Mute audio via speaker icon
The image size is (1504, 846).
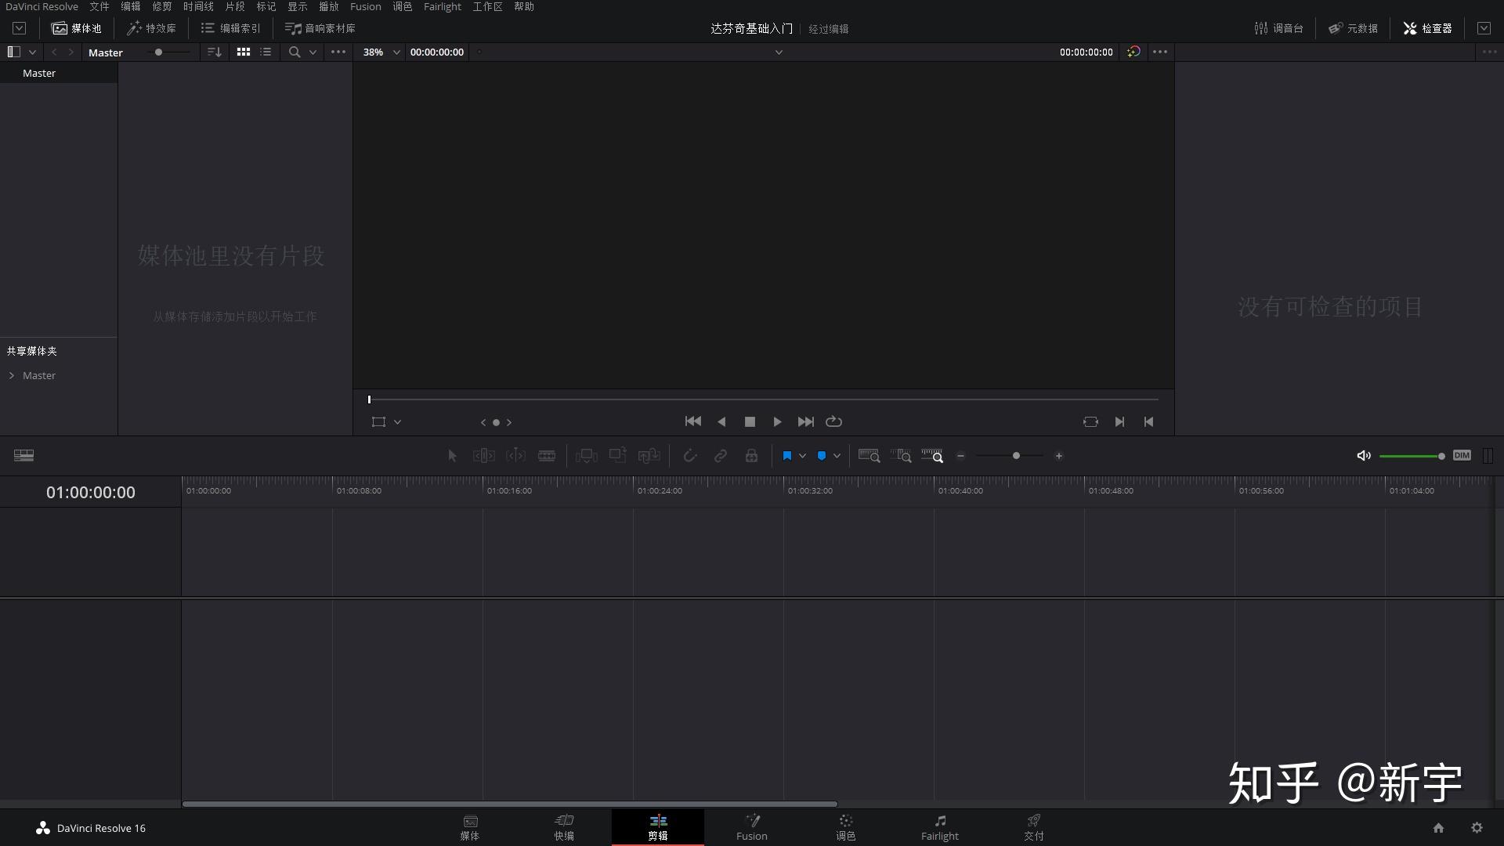click(x=1364, y=456)
